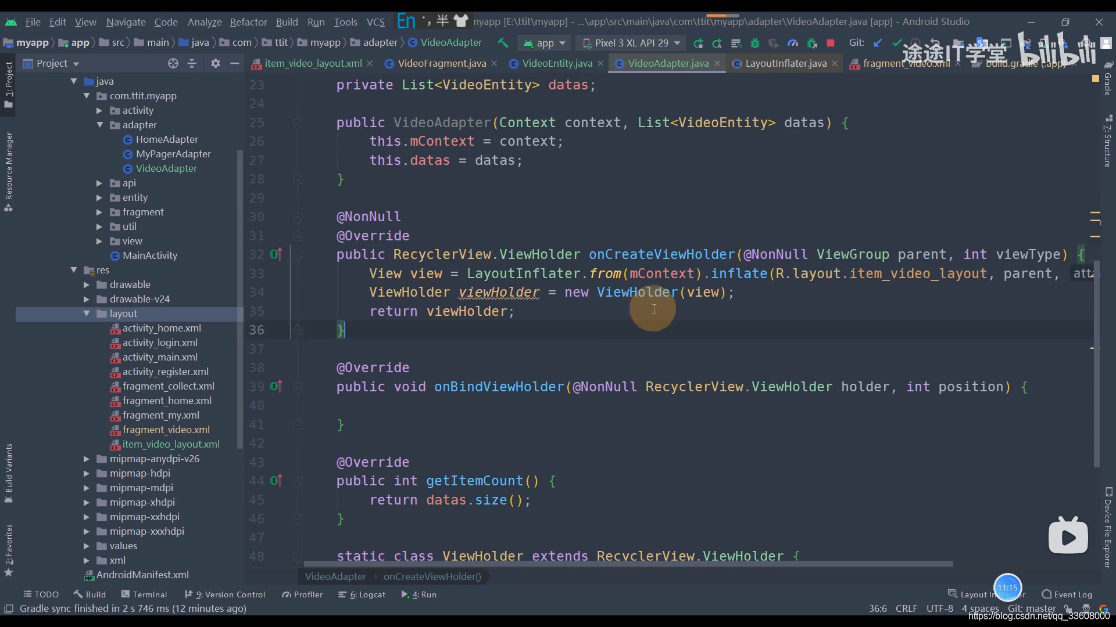Image resolution: width=1116 pixels, height=627 pixels.
Task: Click the editor horizontal scrollbar
Action: (628, 564)
